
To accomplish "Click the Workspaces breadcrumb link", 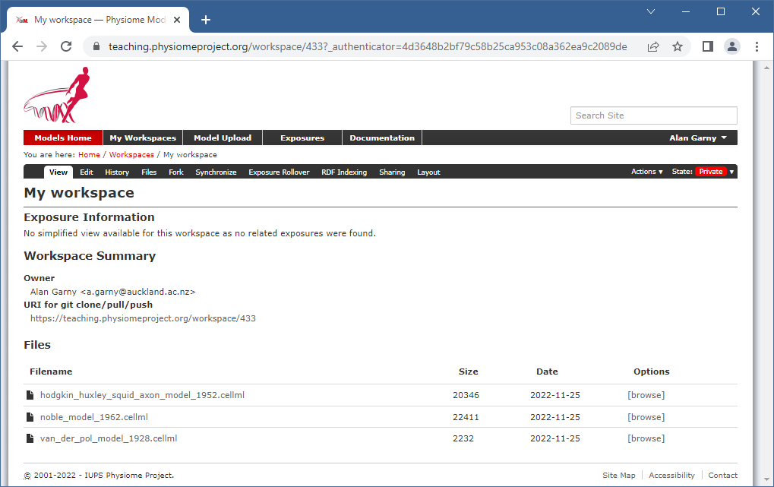I will click(x=131, y=155).
